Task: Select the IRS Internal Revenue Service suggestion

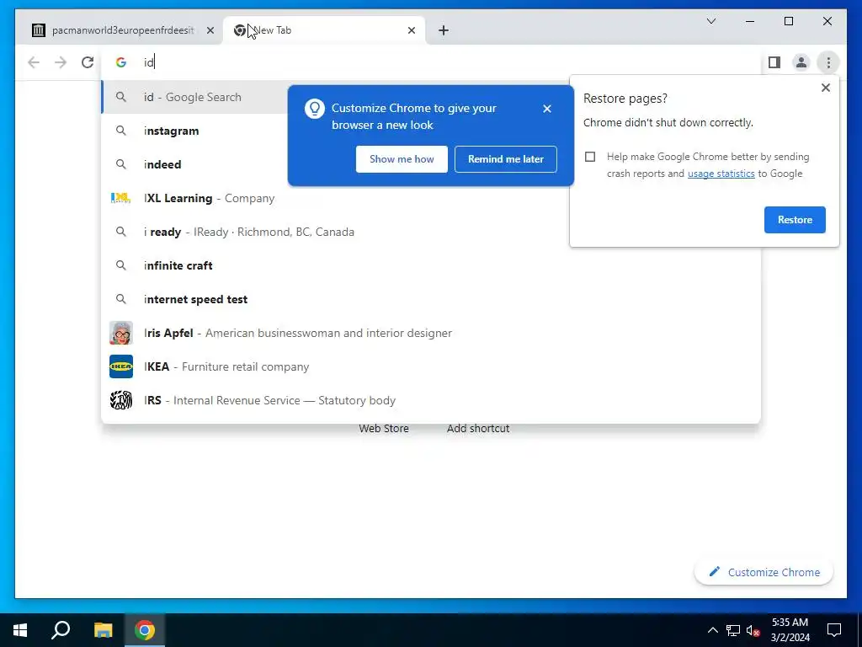Action: coord(431,400)
